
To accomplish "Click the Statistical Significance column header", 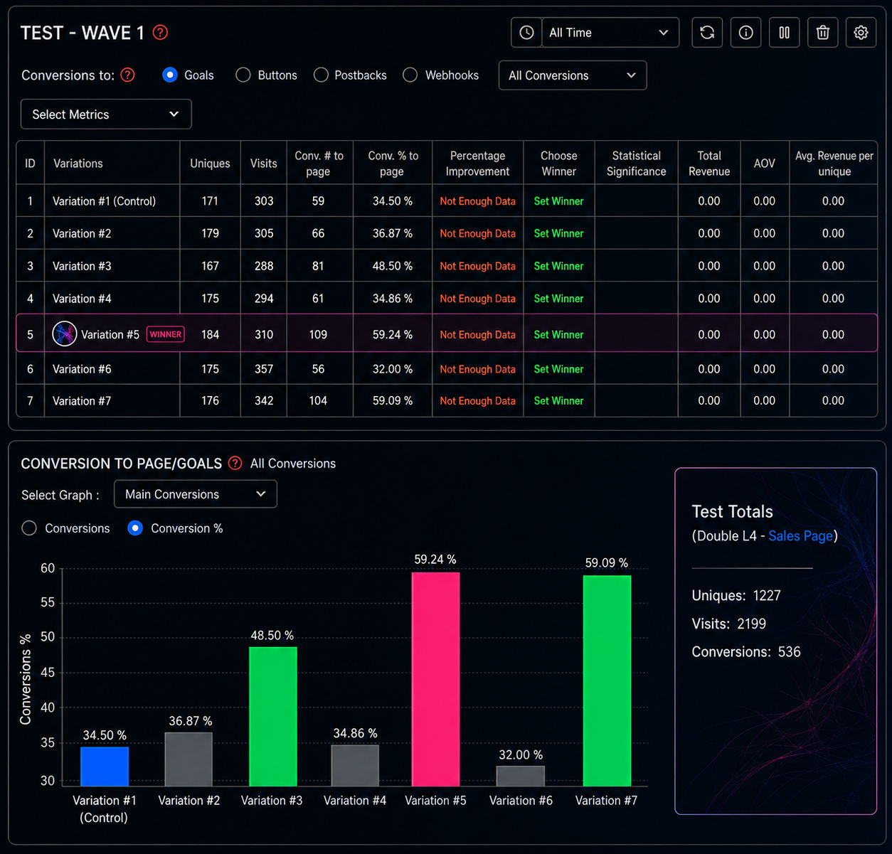I will point(636,164).
